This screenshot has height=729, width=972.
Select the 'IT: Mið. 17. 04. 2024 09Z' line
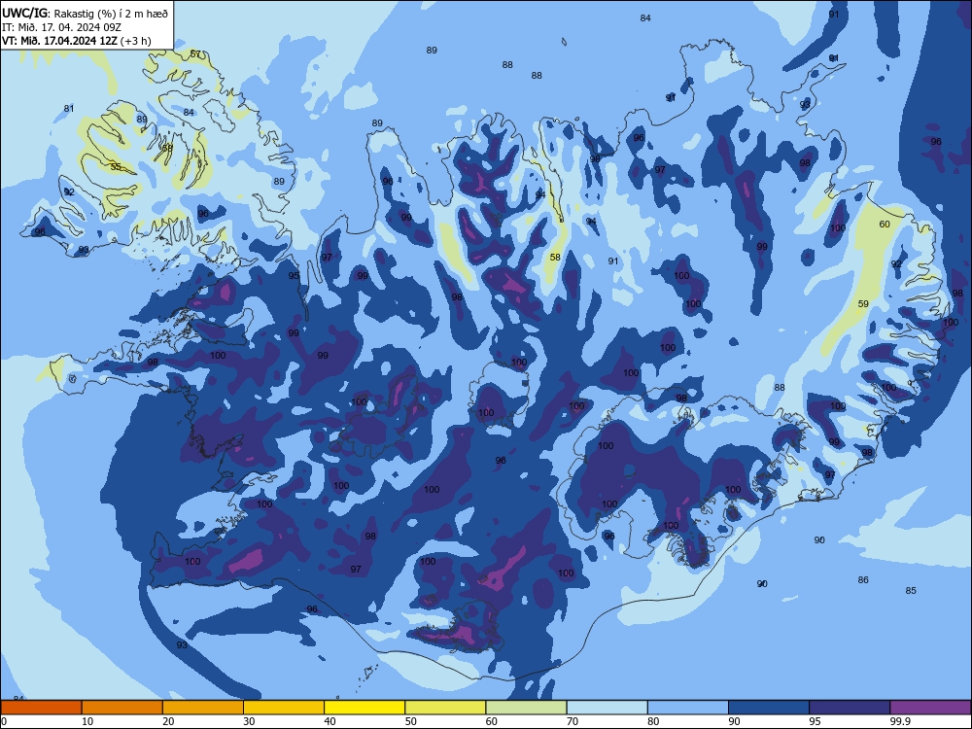[61, 27]
